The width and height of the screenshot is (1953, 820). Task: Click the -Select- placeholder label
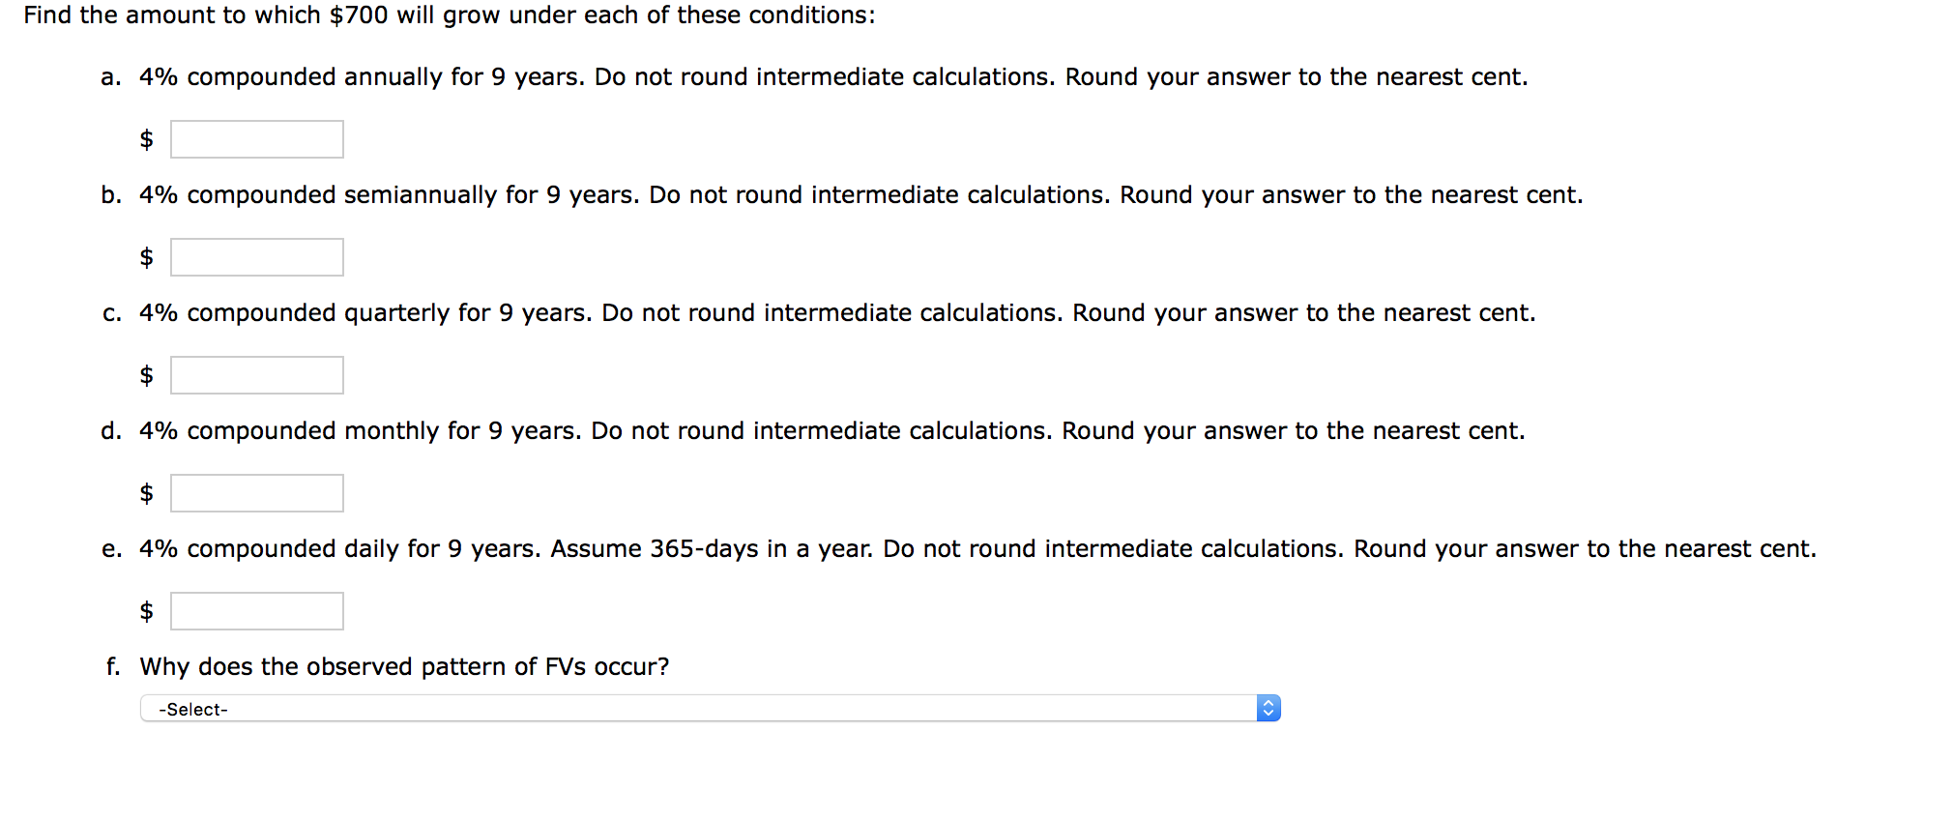click(x=191, y=708)
